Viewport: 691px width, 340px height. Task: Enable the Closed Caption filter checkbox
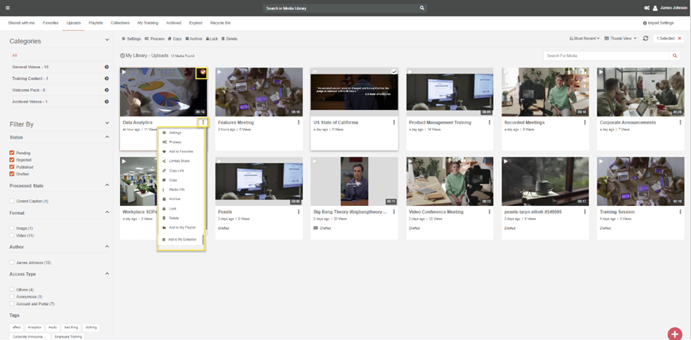click(x=12, y=201)
